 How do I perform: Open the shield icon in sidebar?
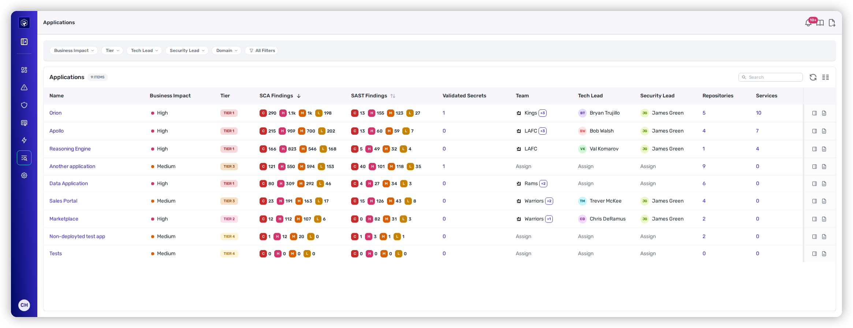[x=24, y=105]
